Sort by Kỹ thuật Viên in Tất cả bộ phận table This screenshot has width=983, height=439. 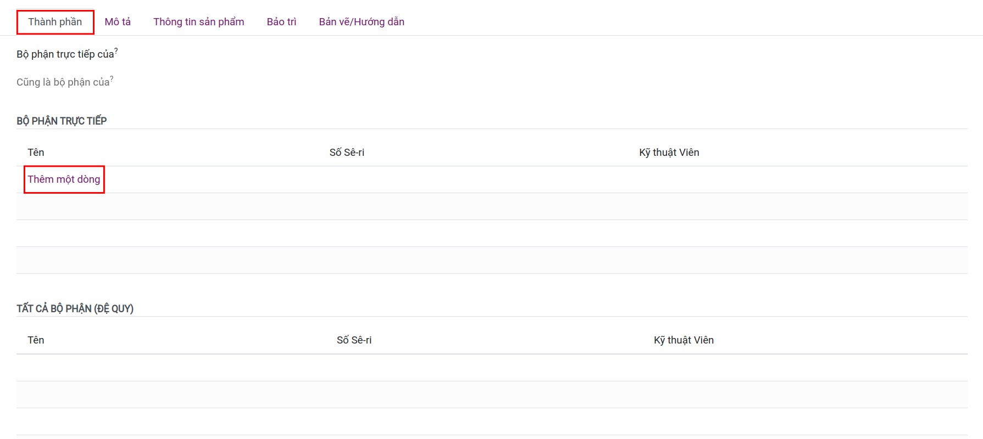tap(684, 340)
